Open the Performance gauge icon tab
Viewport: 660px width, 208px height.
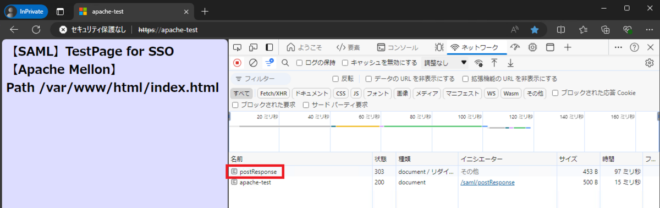click(515, 47)
